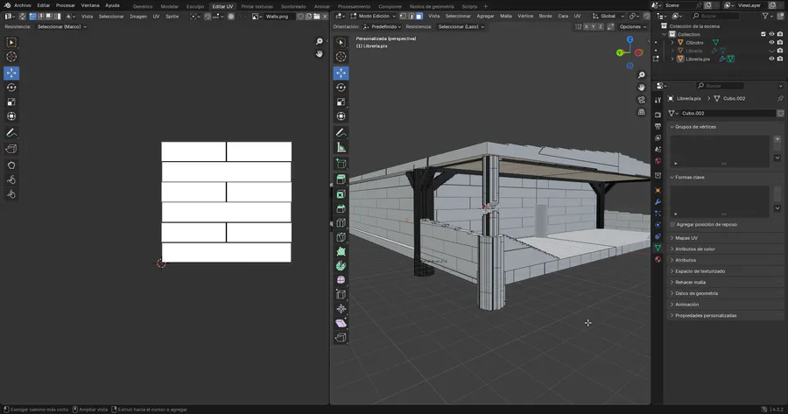This screenshot has width=788, height=414.
Task: Add vertex group with plus button
Action: click(x=777, y=139)
